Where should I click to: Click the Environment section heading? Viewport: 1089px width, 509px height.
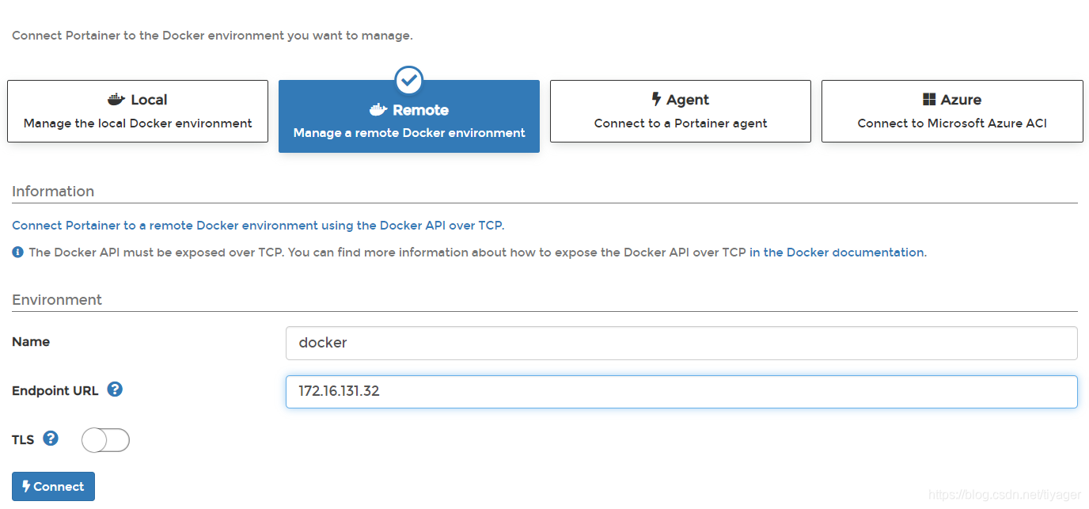click(x=57, y=300)
